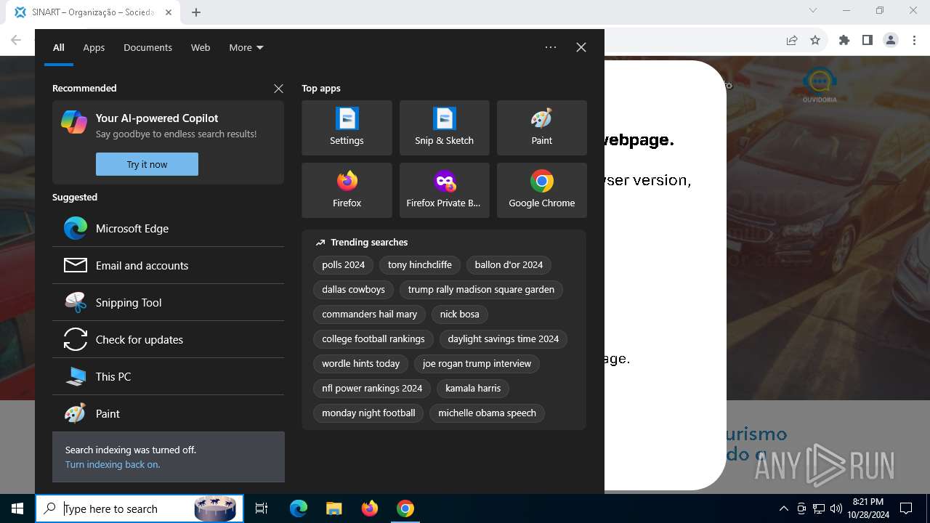Search college football rankings

tap(373, 339)
